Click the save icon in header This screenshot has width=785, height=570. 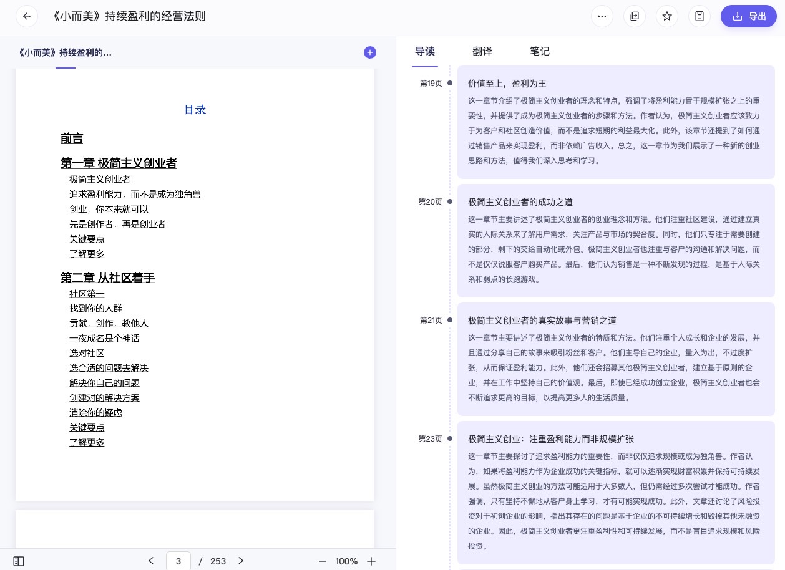700,16
